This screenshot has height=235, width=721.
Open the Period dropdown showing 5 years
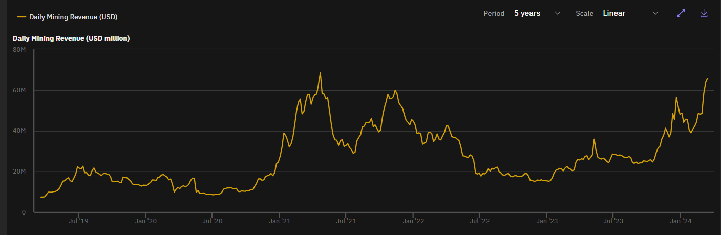[x=537, y=13]
